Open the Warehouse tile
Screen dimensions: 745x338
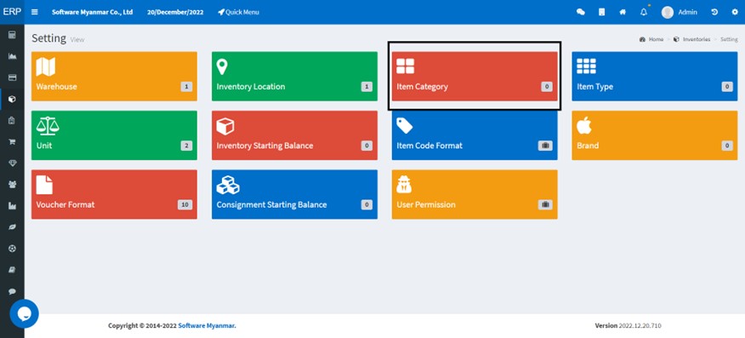click(x=114, y=76)
